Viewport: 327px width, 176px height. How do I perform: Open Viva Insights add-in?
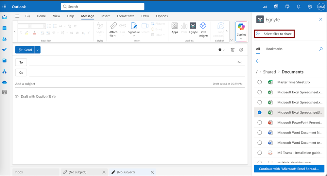click(203, 29)
